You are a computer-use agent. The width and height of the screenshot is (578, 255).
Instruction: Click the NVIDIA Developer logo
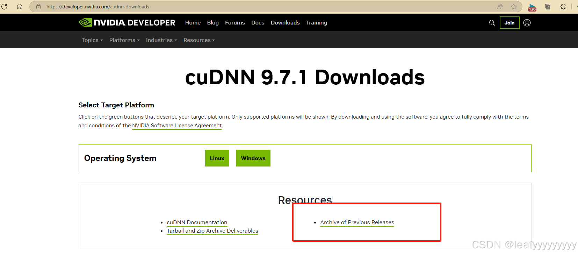click(127, 23)
